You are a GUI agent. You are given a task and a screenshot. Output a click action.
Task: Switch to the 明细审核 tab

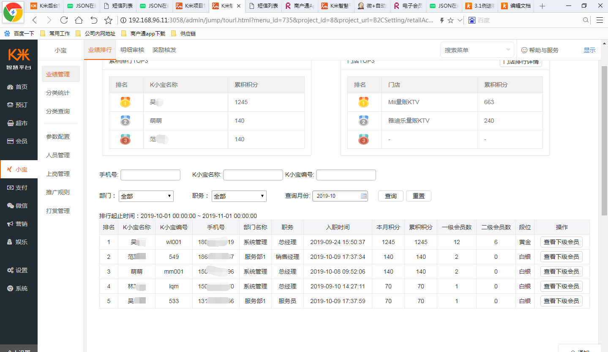(132, 50)
